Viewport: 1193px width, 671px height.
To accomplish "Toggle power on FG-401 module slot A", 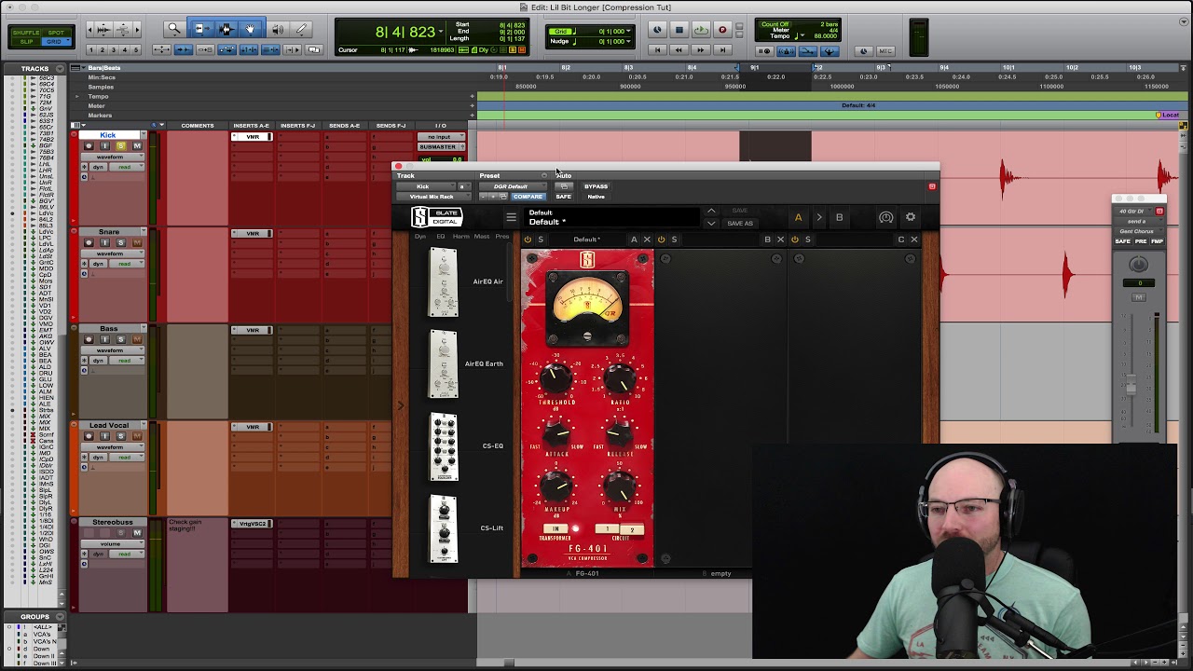I will pos(528,240).
